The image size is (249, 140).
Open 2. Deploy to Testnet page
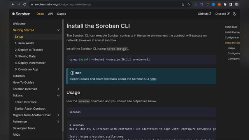pyautogui.click(x=29, y=50)
